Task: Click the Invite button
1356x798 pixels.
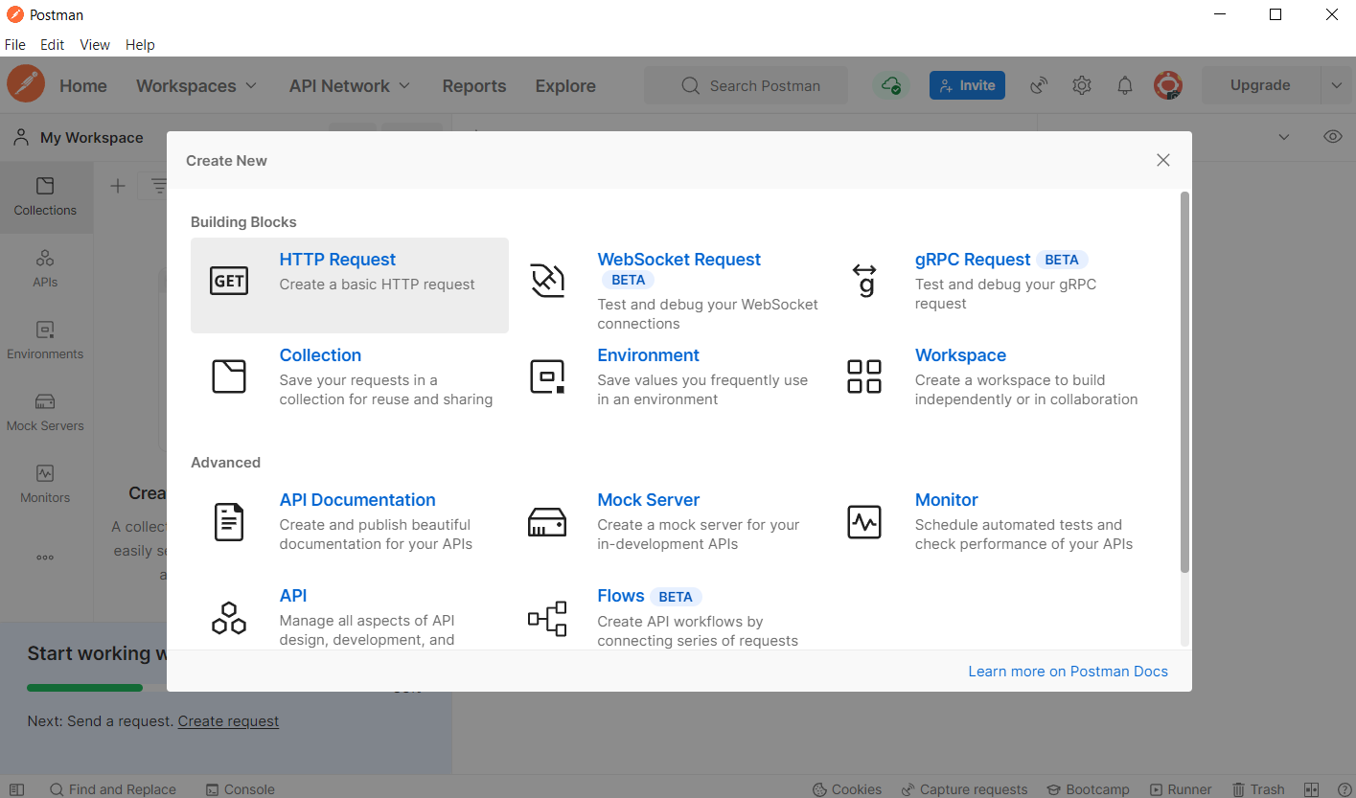Action: pos(967,85)
